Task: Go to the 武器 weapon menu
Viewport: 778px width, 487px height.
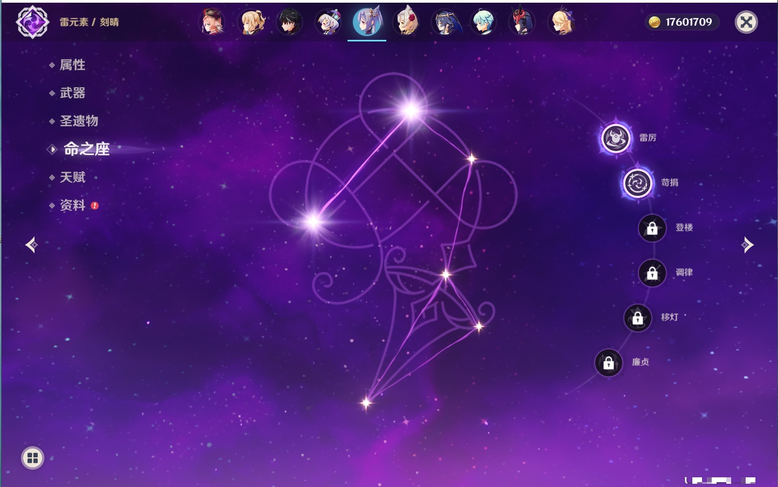Action: [72, 93]
